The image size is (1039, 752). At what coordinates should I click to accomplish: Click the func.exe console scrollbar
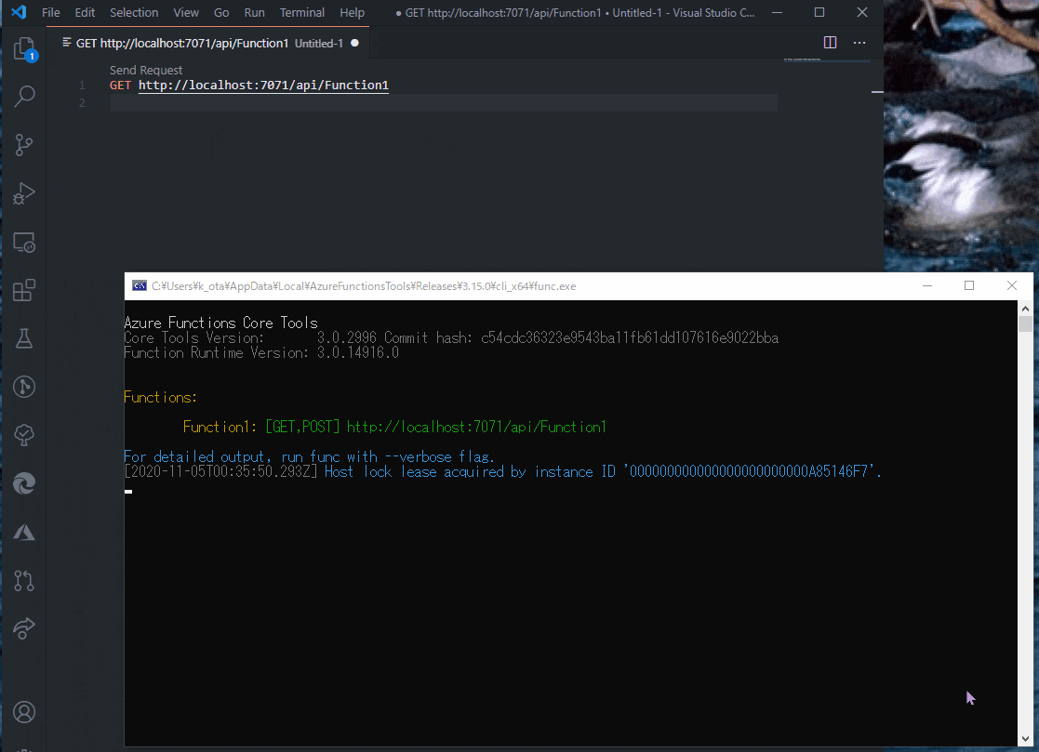pos(1024,323)
